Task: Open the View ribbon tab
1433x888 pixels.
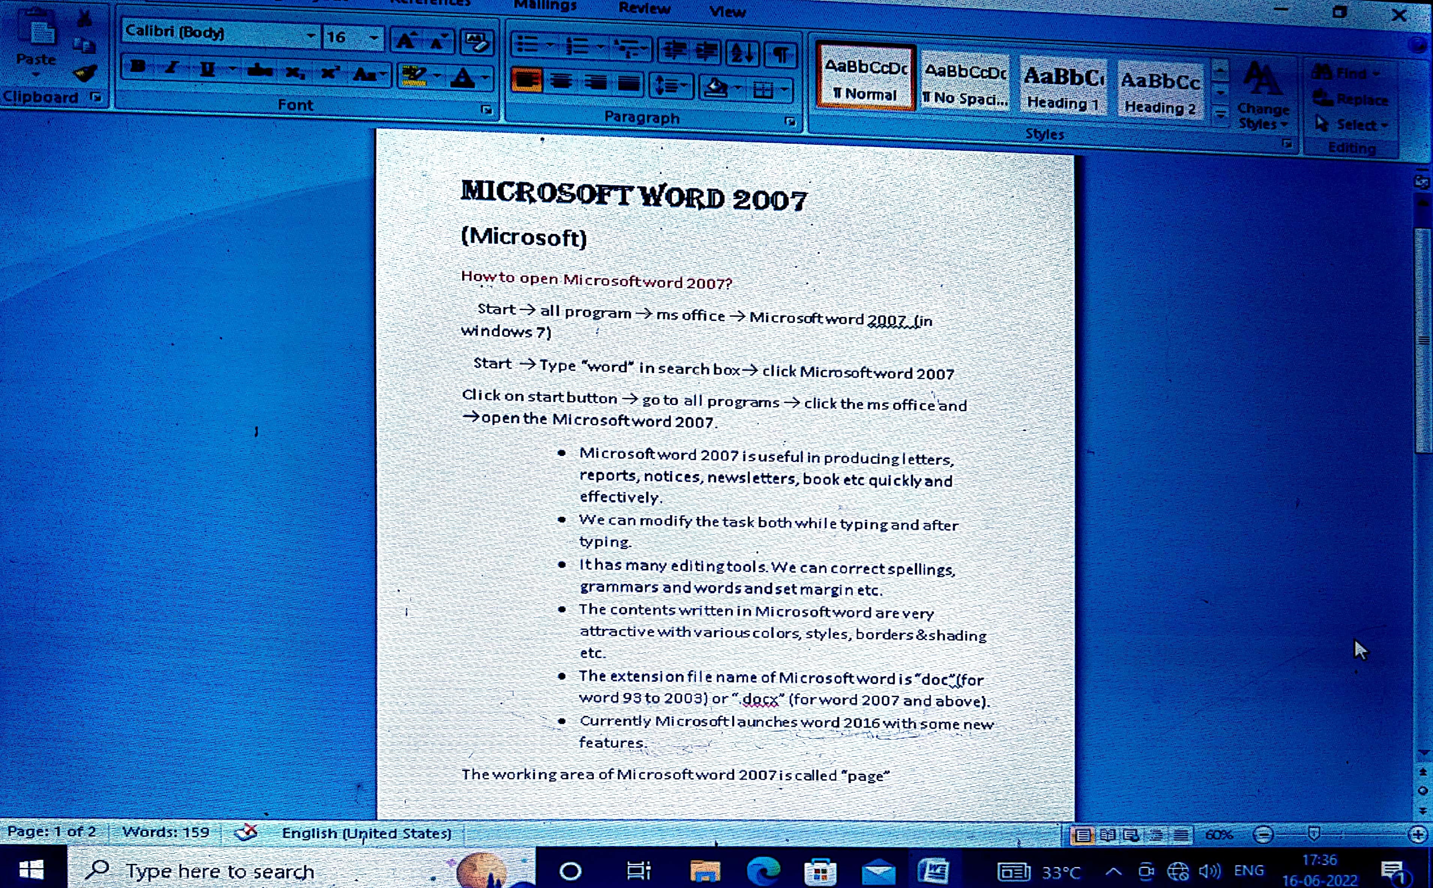Action: [x=727, y=11]
